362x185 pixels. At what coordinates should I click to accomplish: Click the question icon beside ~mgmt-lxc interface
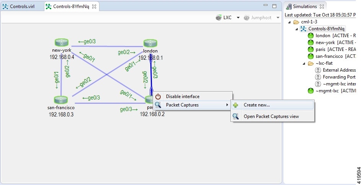pos(318,84)
